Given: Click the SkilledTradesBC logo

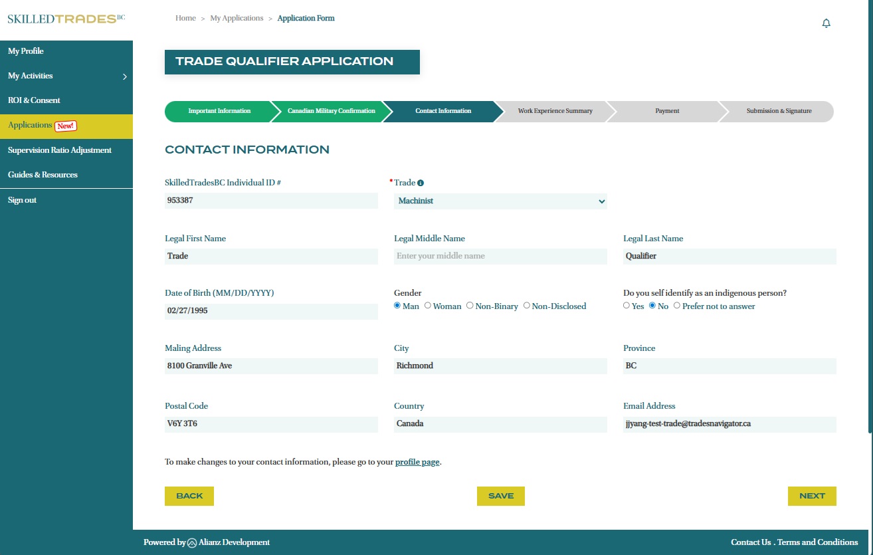Looking at the screenshot, I should (x=66, y=19).
